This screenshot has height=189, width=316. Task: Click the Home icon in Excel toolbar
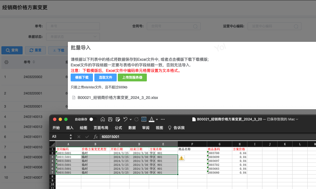(x=103, y=119)
